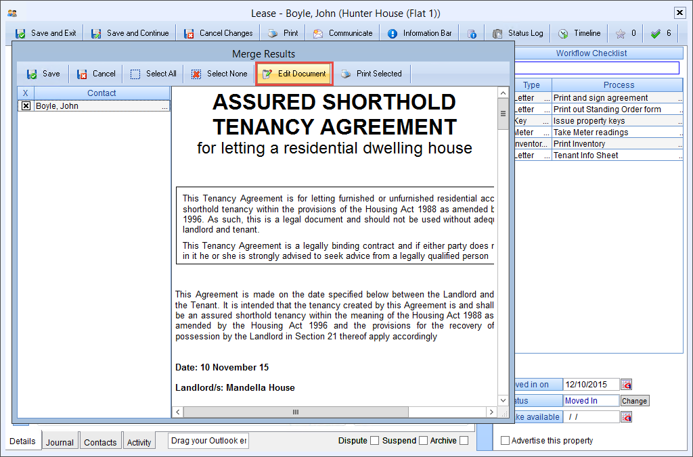
Task: Click ellipsis next to Print and sign agreement type
Action: pos(547,98)
